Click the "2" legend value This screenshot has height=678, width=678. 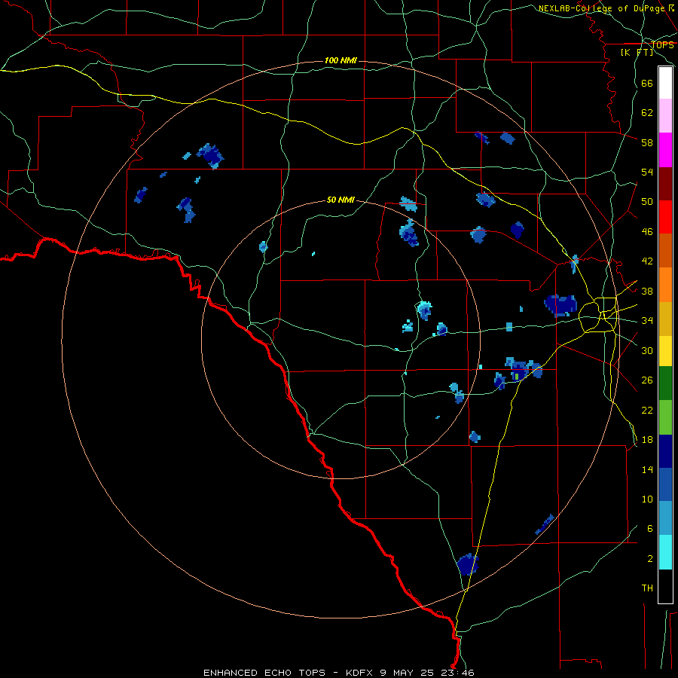(650, 559)
